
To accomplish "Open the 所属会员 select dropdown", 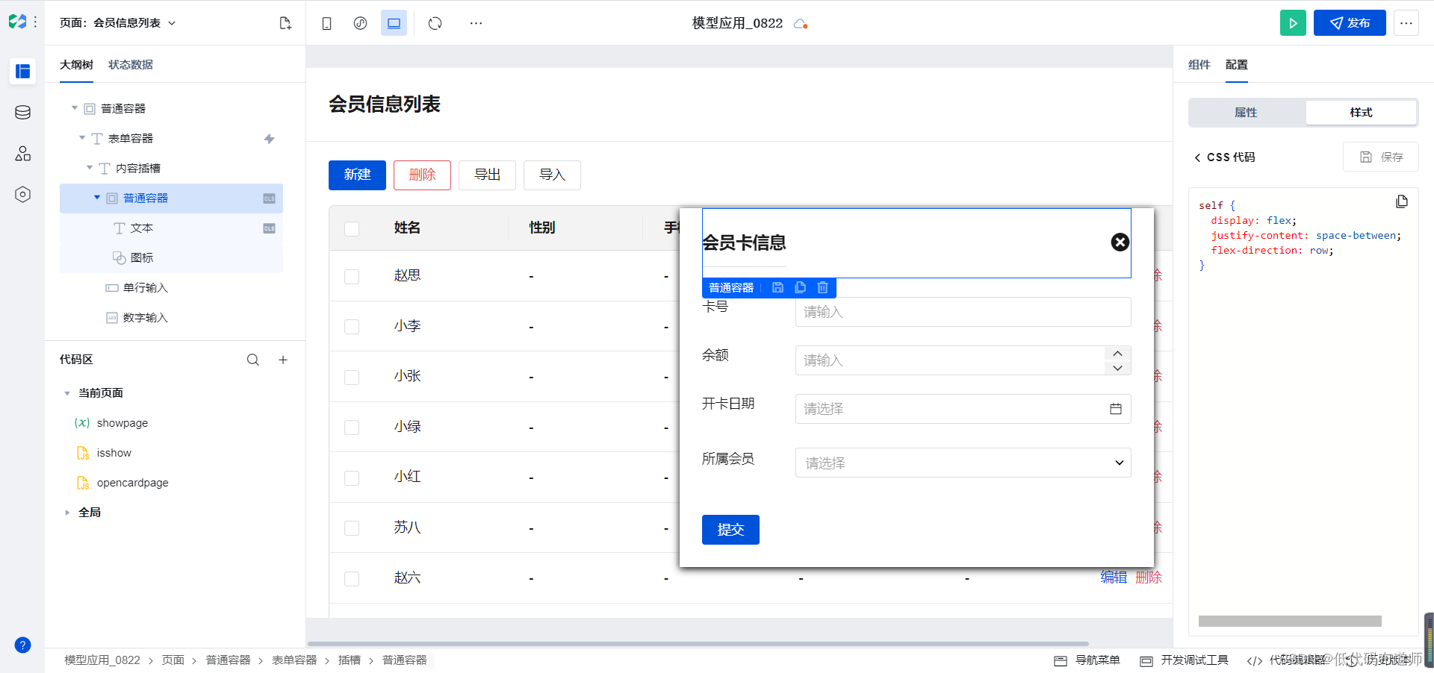I will 963,463.
